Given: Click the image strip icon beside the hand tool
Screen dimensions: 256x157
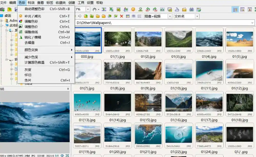Looking at the screenshot, I should pyautogui.click(x=104, y=9).
